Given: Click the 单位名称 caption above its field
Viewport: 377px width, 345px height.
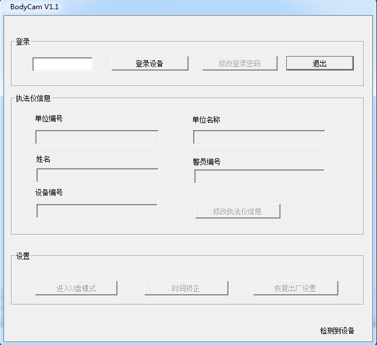Looking at the screenshot, I should tap(206, 120).
